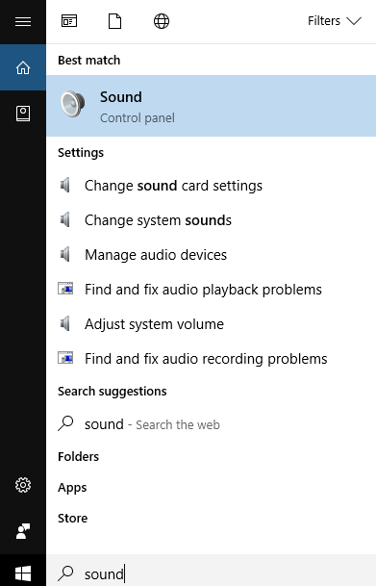376x586 pixels.
Task: Filter results by Apps icon
Action: pyautogui.click(x=69, y=21)
